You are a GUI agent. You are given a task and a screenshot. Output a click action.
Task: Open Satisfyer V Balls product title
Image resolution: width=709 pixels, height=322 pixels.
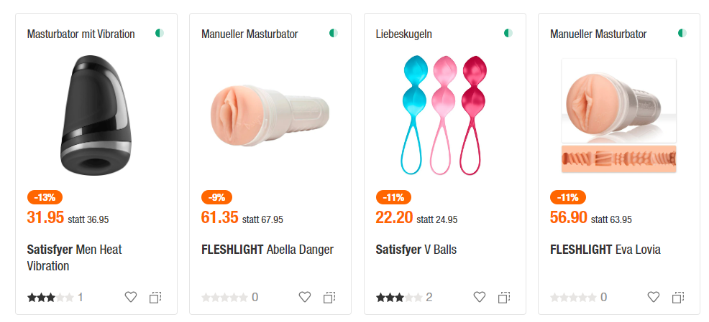pyautogui.click(x=416, y=250)
